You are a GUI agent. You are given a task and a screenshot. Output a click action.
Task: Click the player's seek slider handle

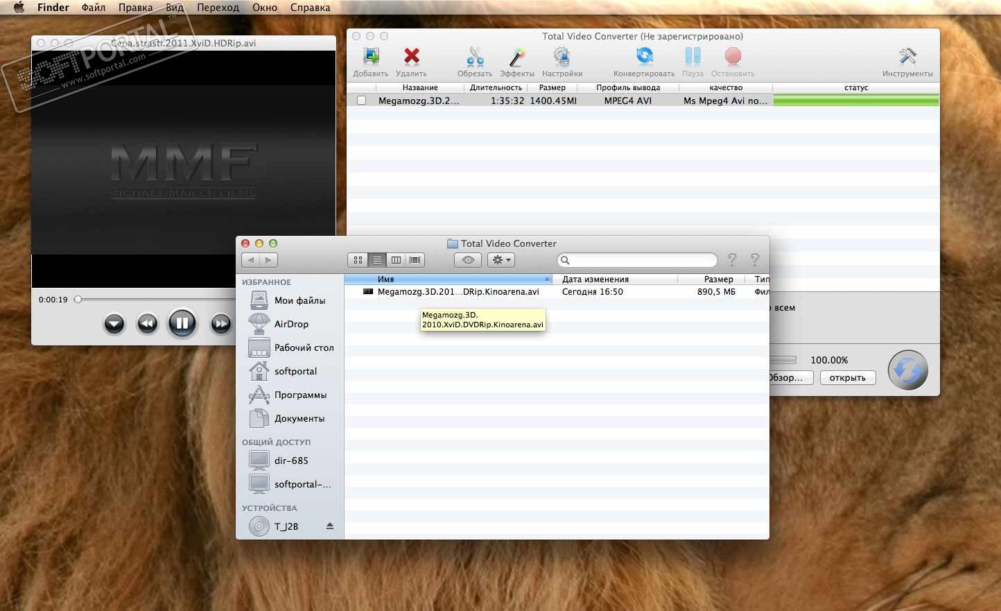point(78,300)
